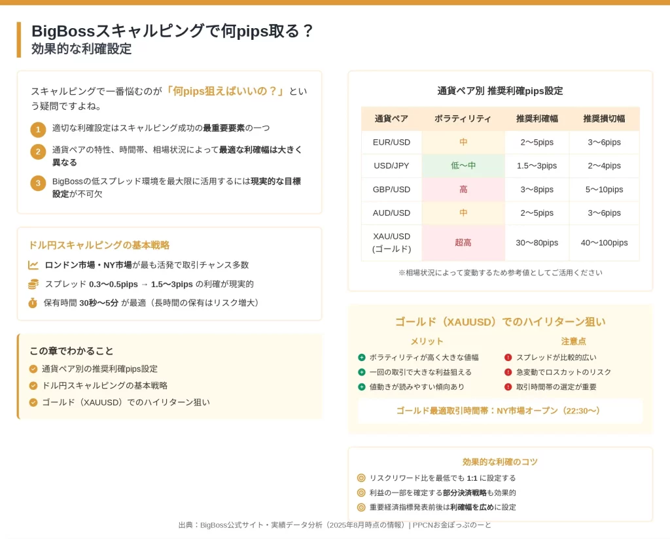Click the ドル円スキャルピングの基本戦略 heading

[x=99, y=245]
